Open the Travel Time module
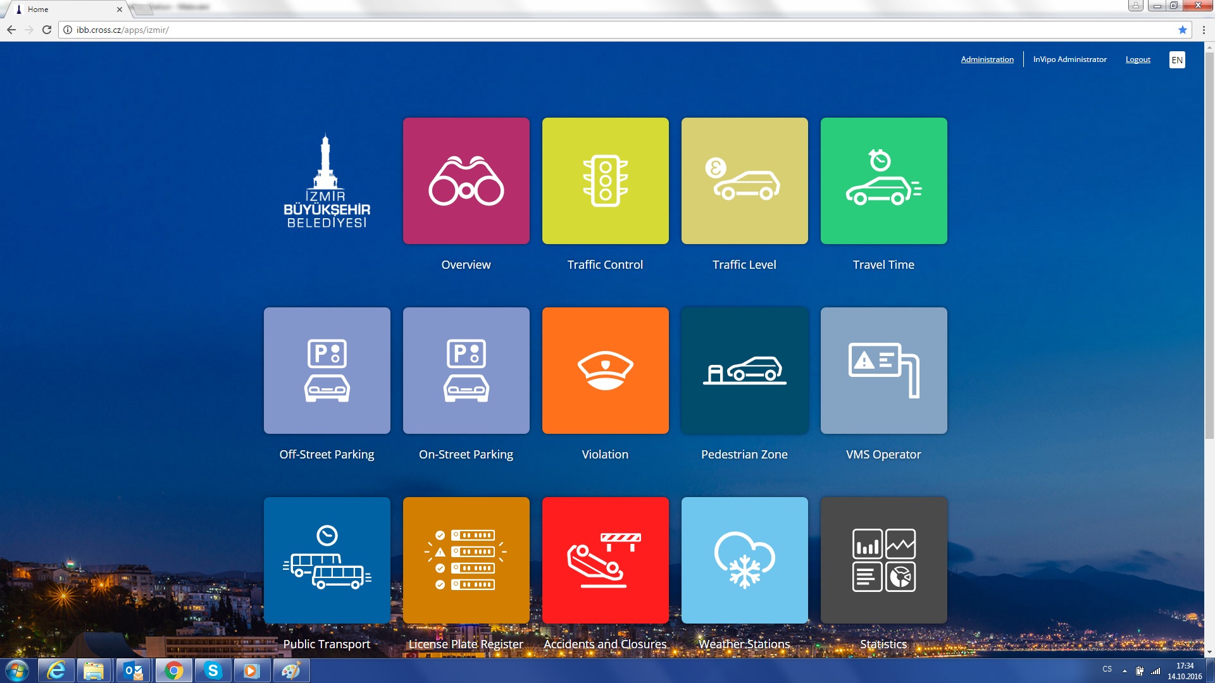Viewport: 1215px width, 683px height. [883, 181]
